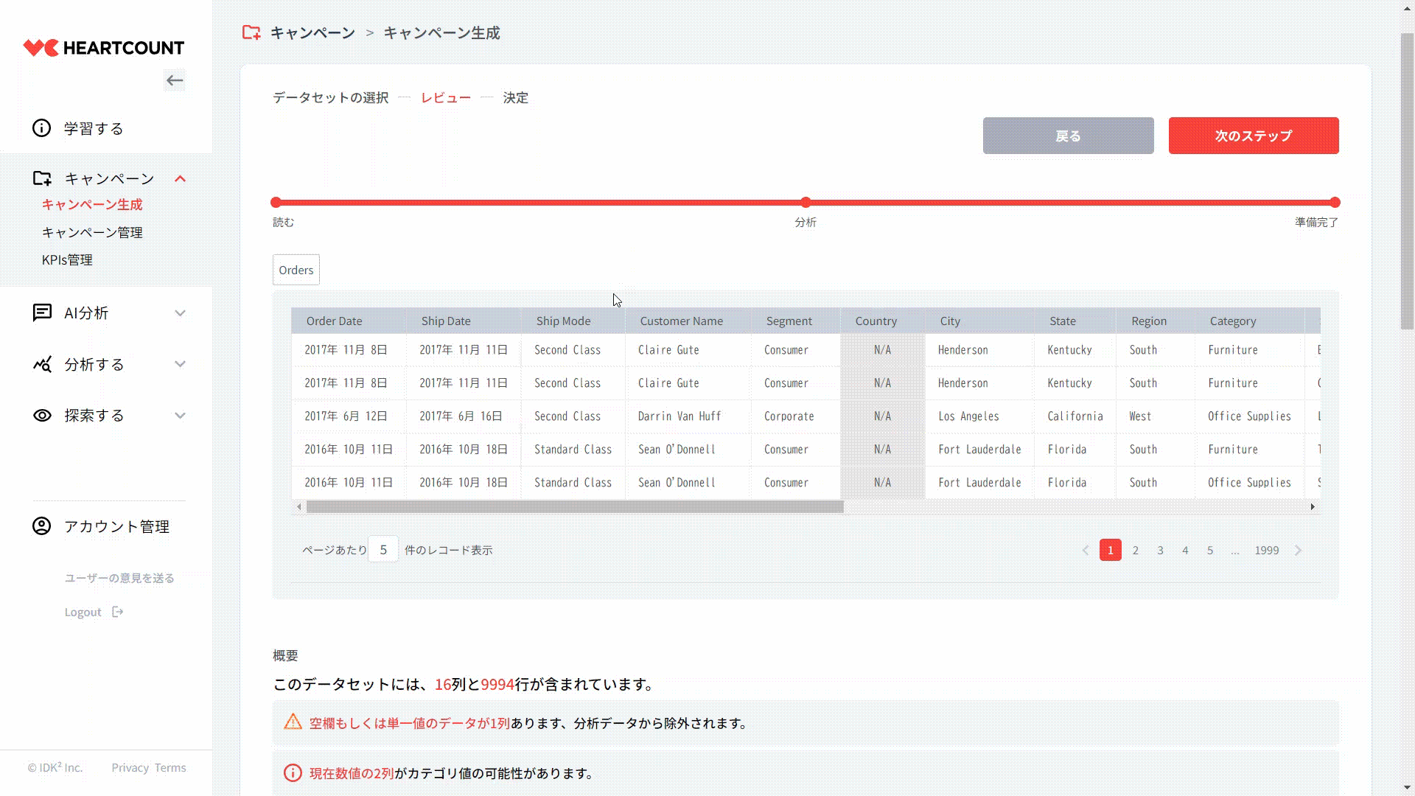Click the アカウント管理 user icon

point(42,526)
